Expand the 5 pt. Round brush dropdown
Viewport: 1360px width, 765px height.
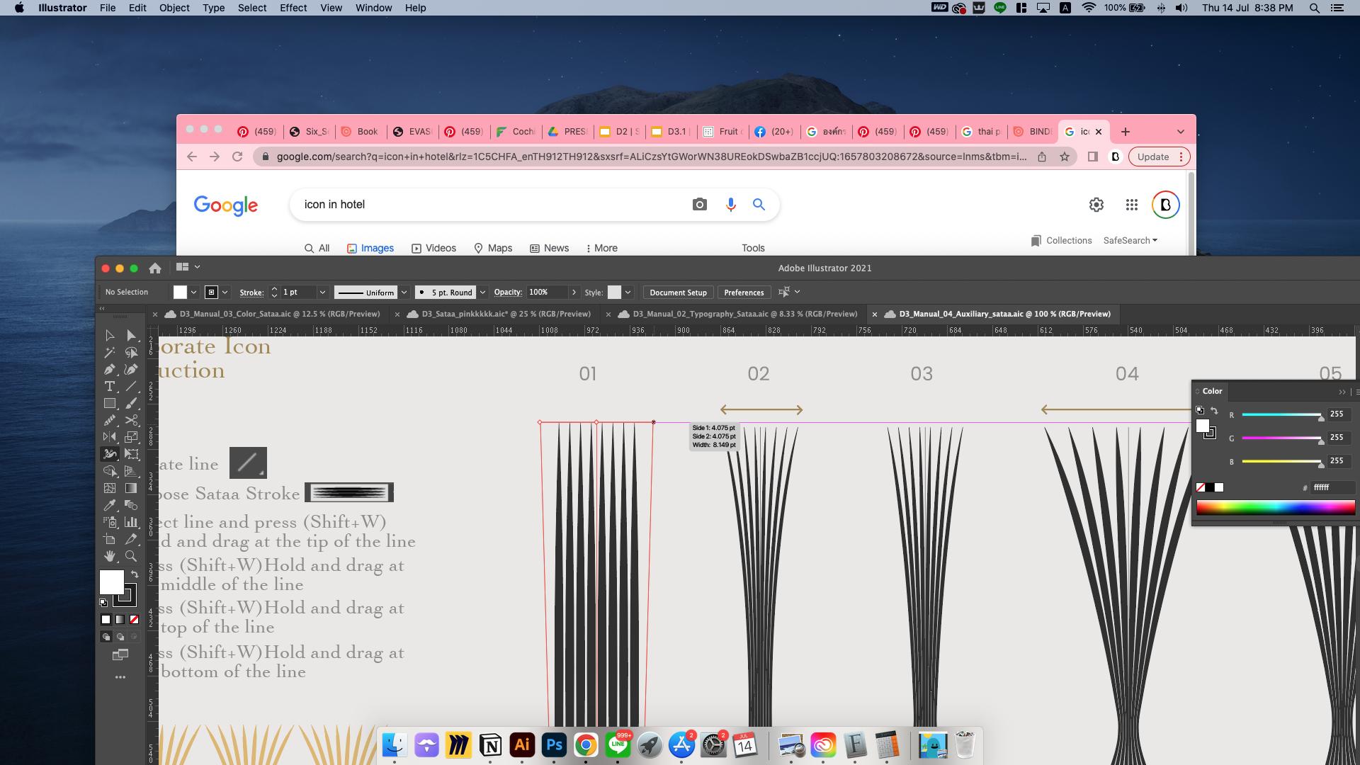[x=482, y=293]
